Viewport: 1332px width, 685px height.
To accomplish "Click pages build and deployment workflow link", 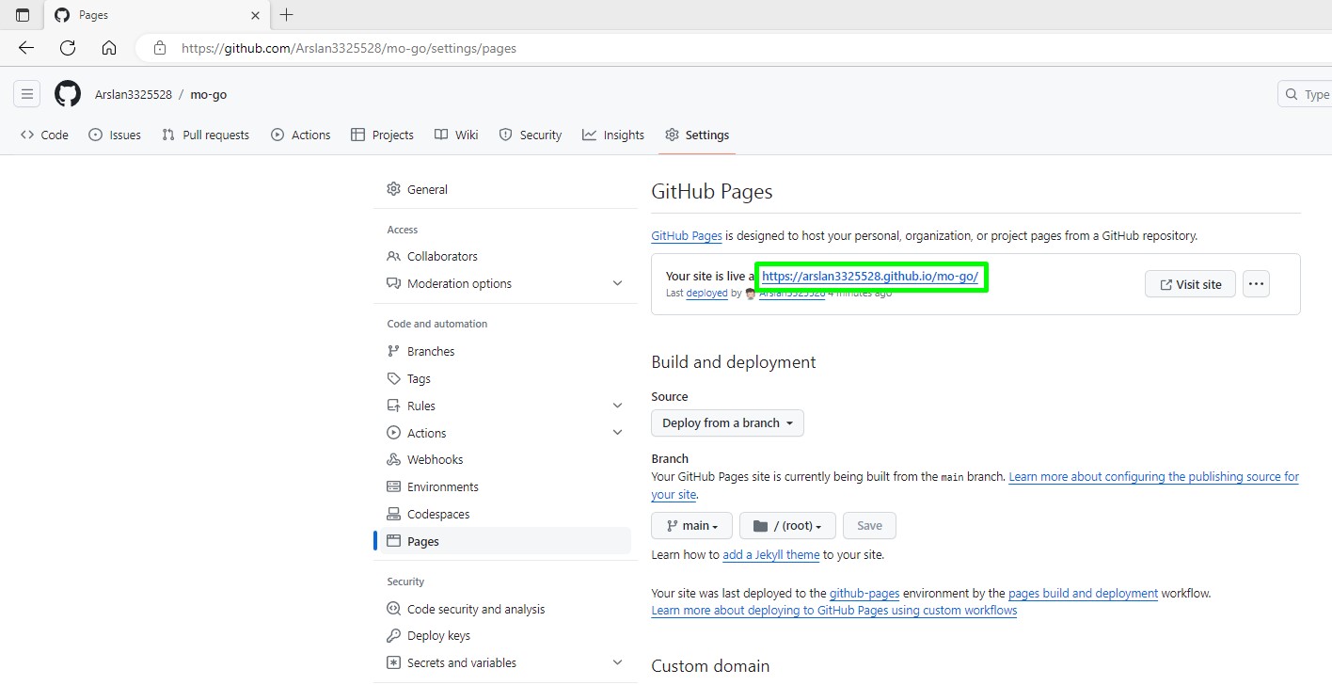I will [1083, 594].
